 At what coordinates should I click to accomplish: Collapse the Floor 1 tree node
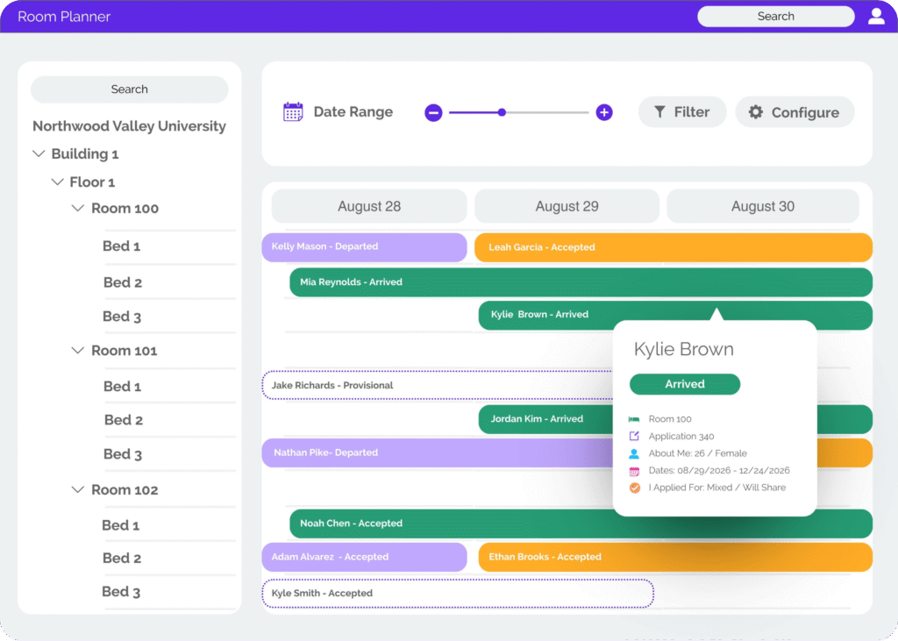pyautogui.click(x=58, y=182)
